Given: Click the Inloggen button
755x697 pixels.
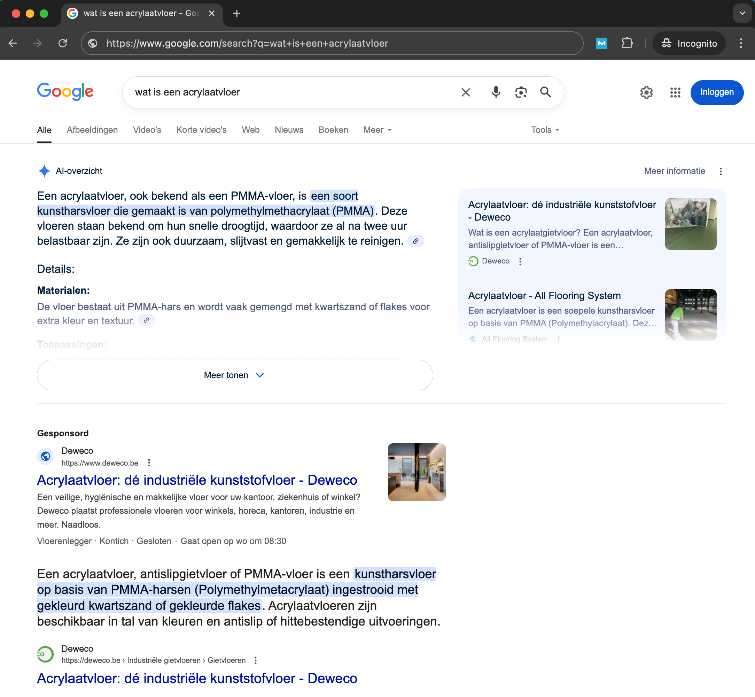Looking at the screenshot, I should point(717,92).
